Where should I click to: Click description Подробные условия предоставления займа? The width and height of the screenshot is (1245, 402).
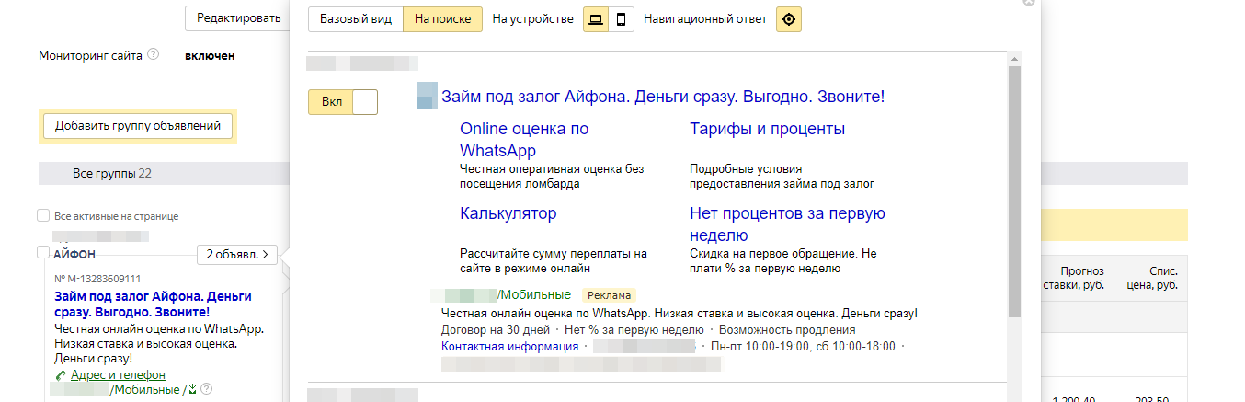pyautogui.click(x=782, y=176)
